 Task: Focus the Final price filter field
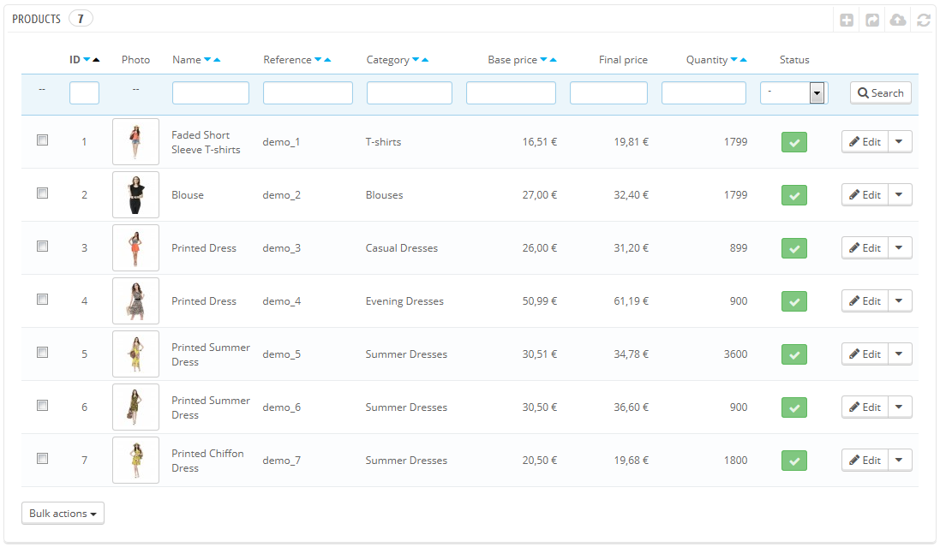[608, 92]
